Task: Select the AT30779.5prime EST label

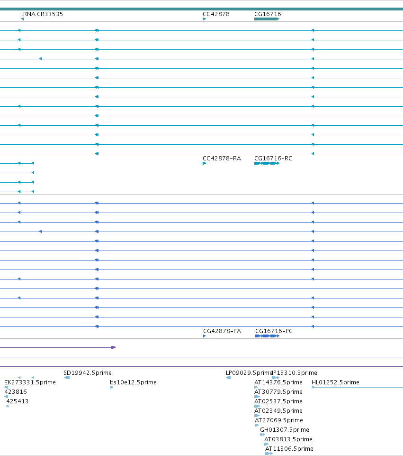Action: click(x=278, y=392)
